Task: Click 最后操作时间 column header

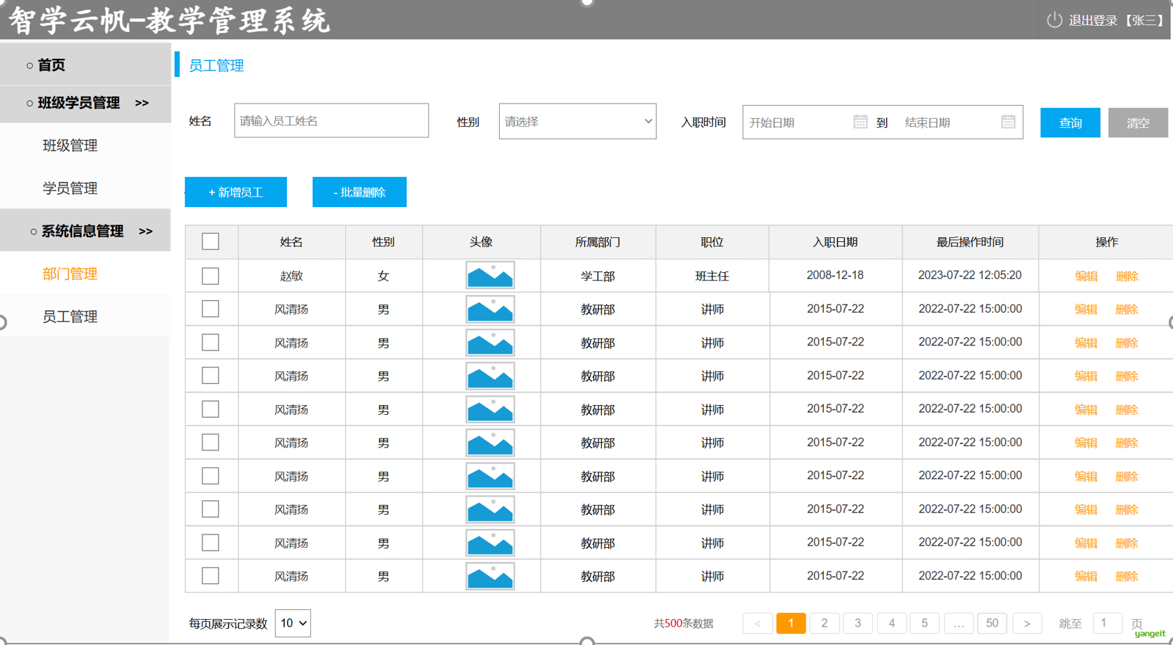Action: (970, 242)
